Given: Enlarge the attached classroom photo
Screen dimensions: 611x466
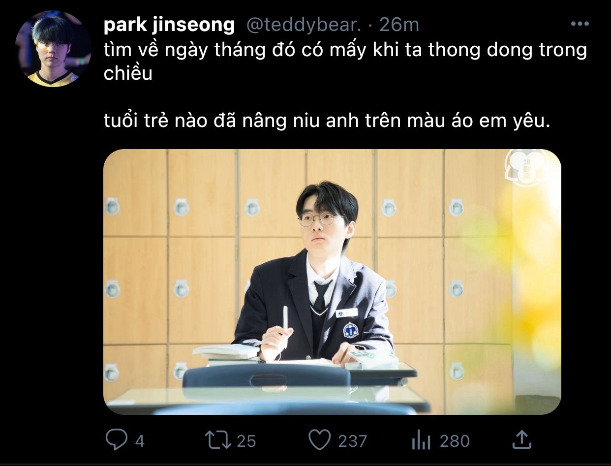Looking at the screenshot, I should [x=332, y=281].
